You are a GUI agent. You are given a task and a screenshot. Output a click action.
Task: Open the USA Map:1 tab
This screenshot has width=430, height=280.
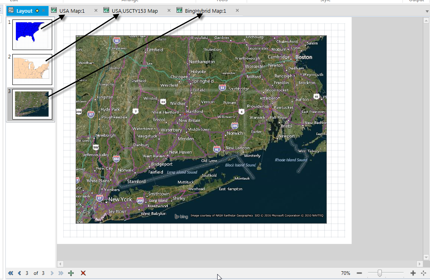point(72,11)
